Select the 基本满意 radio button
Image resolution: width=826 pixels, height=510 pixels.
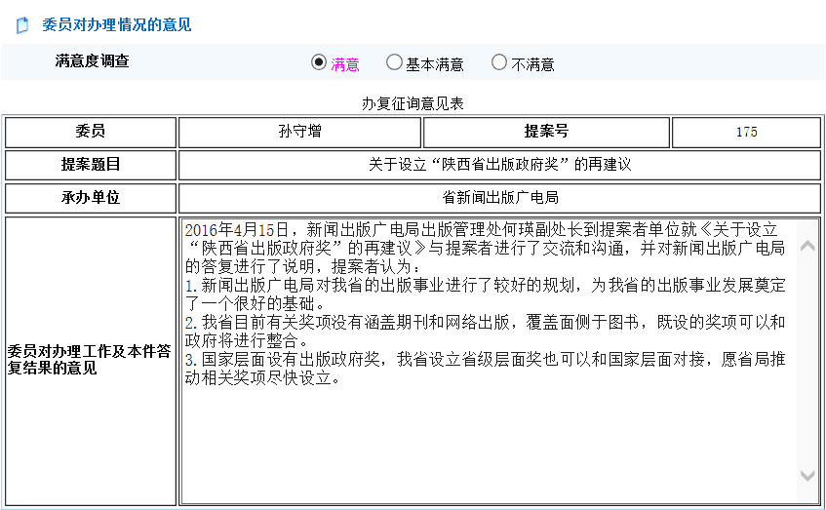pos(394,62)
